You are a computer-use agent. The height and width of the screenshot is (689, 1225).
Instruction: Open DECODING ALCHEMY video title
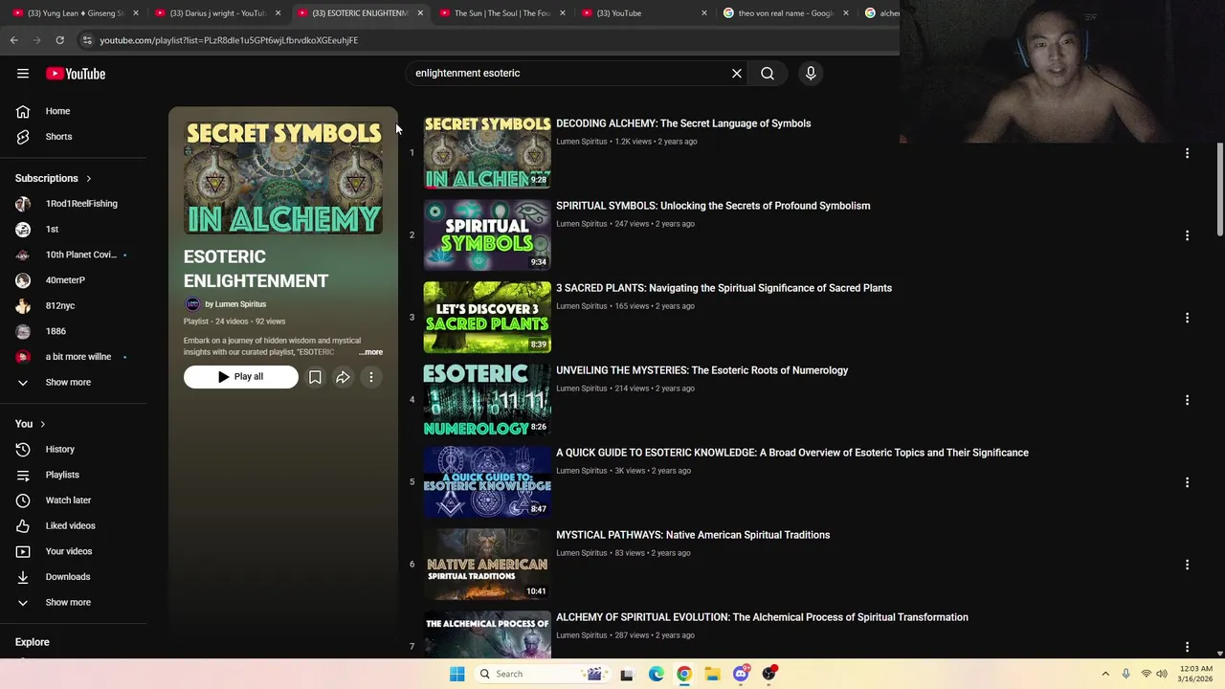tap(683, 123)
